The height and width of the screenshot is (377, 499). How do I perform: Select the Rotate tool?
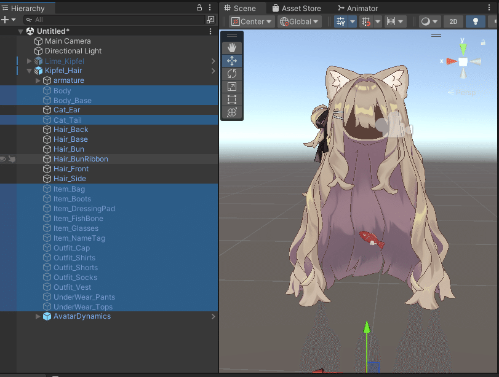click(x=232, y=73)
